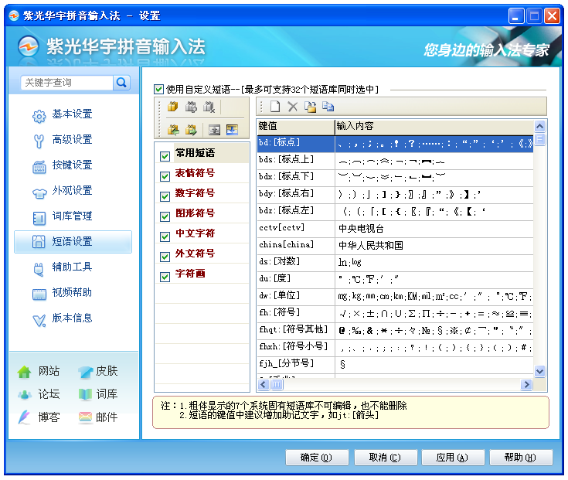Click the 基本设置 gear icon
The height and width of the screenshot is (480, 568).
tap(39, 116)
